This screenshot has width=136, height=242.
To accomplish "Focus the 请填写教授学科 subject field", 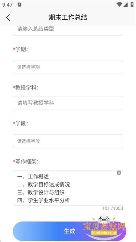I will 68,103.
